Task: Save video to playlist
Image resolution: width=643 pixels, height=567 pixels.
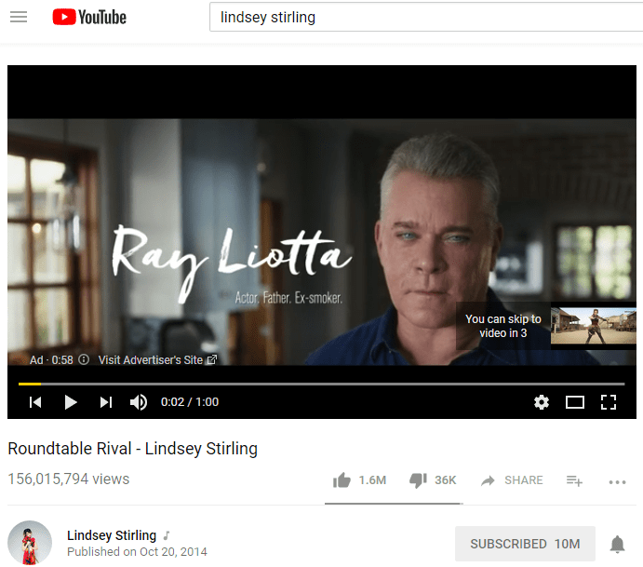Action: click(574, 480)
